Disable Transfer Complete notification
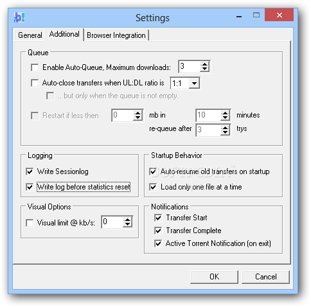Viewport: 311px width, 307px height. pos(158,231)
